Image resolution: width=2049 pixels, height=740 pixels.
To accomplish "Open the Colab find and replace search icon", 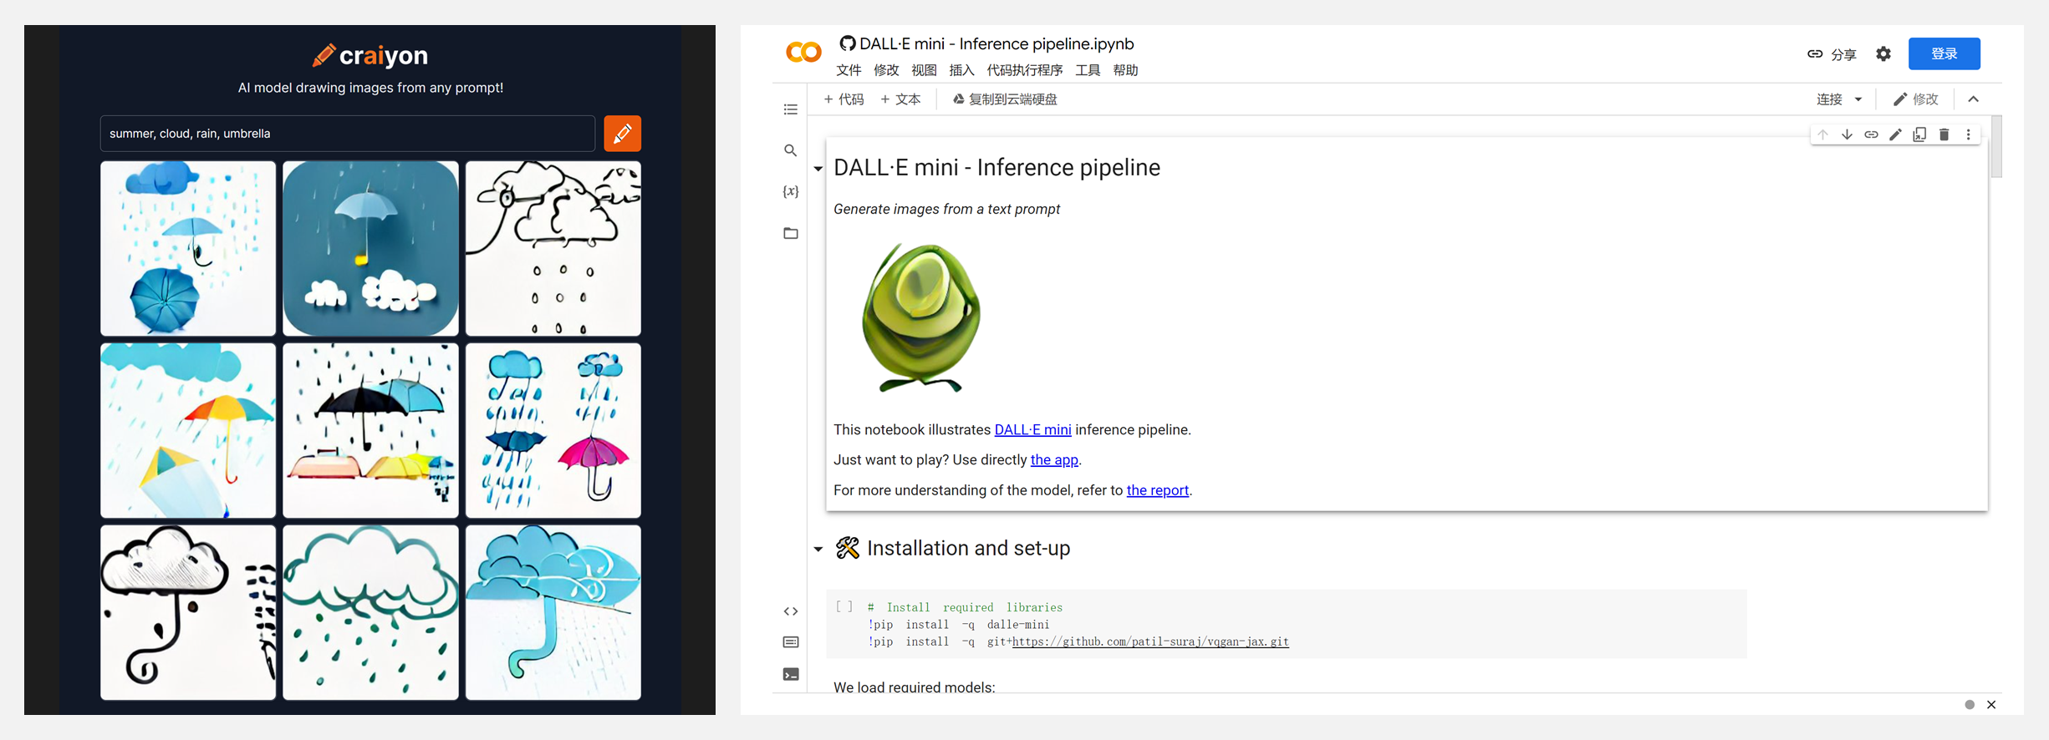I will coord(790,150).
